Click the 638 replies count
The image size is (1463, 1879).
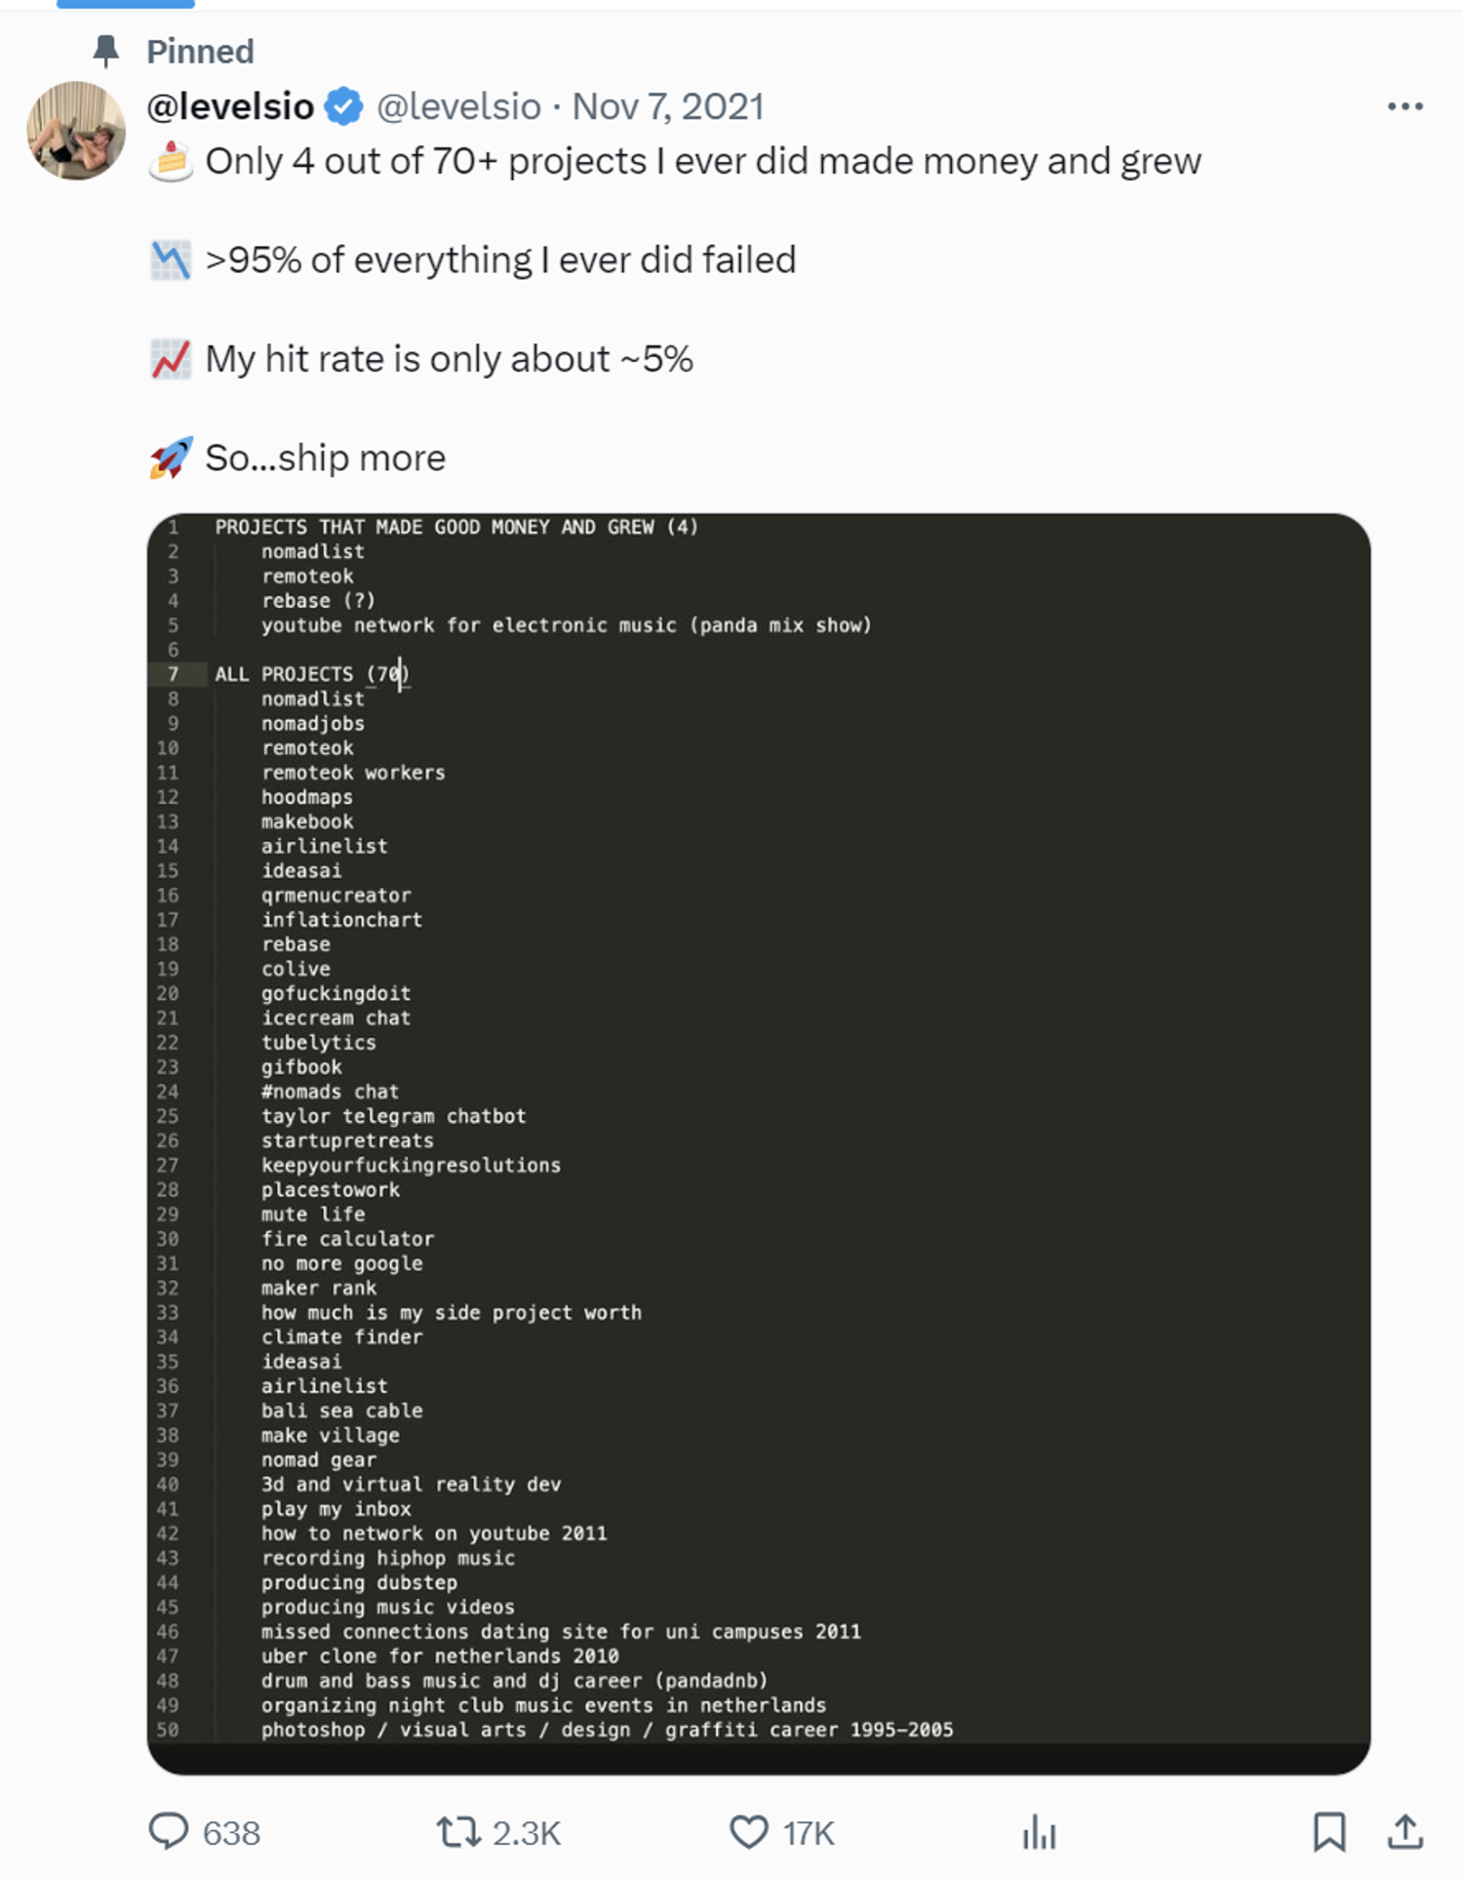[x=231, y=1833]
